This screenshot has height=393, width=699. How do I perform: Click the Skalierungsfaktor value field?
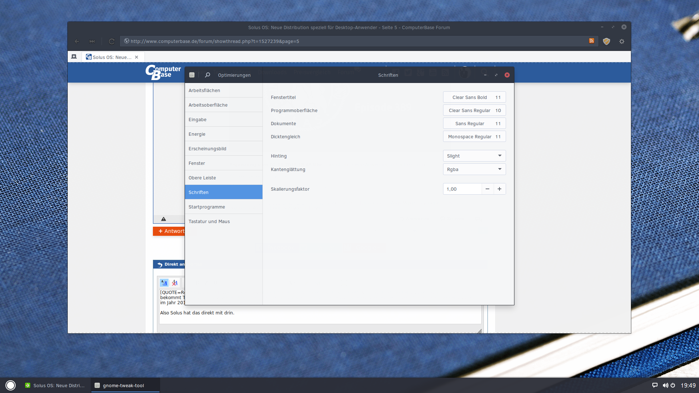tap(462, 189)
